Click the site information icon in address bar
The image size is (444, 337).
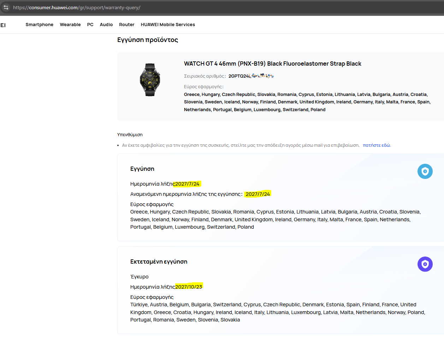[x=6, y=7]
